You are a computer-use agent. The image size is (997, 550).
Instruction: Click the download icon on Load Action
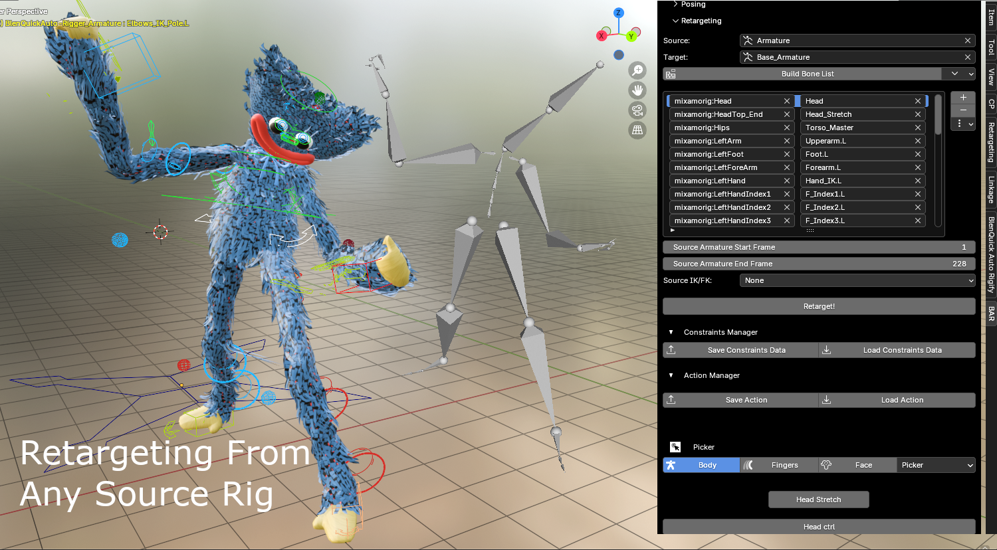[826, 400]
